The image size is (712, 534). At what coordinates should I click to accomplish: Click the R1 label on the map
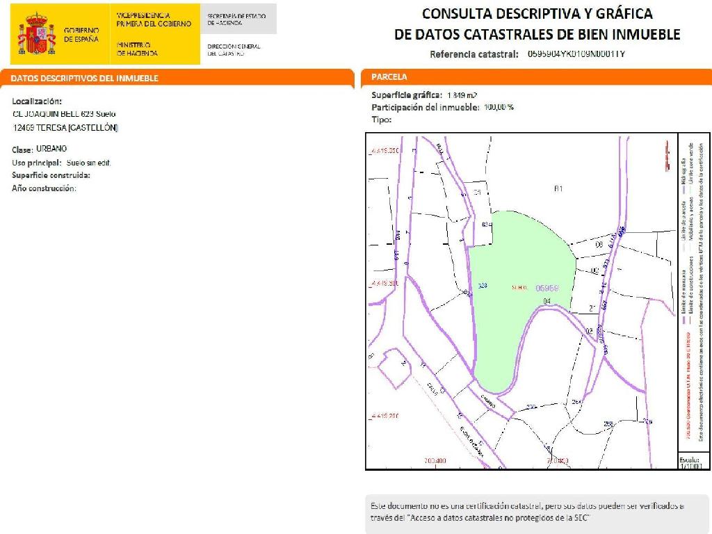click(x=558, y=188)
